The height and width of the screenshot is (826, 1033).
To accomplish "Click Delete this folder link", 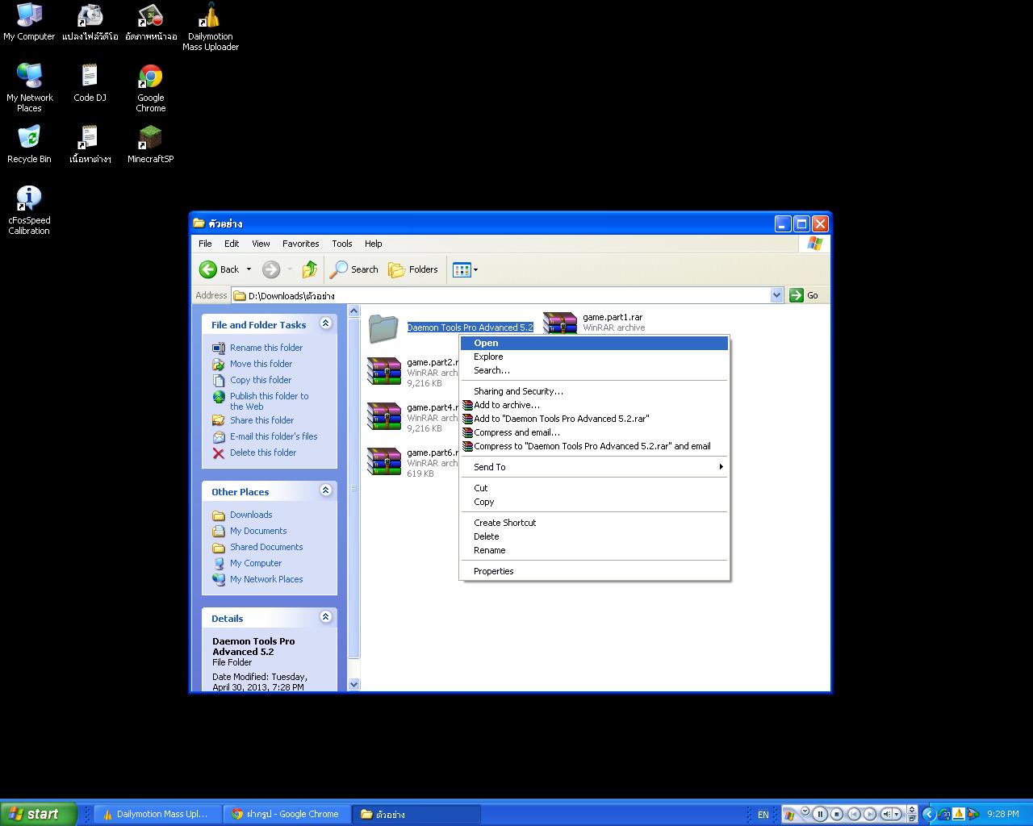I will (x=263, y=453).
